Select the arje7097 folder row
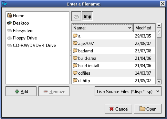This screenshot has width=167, height=119. [x=114, y=43]
